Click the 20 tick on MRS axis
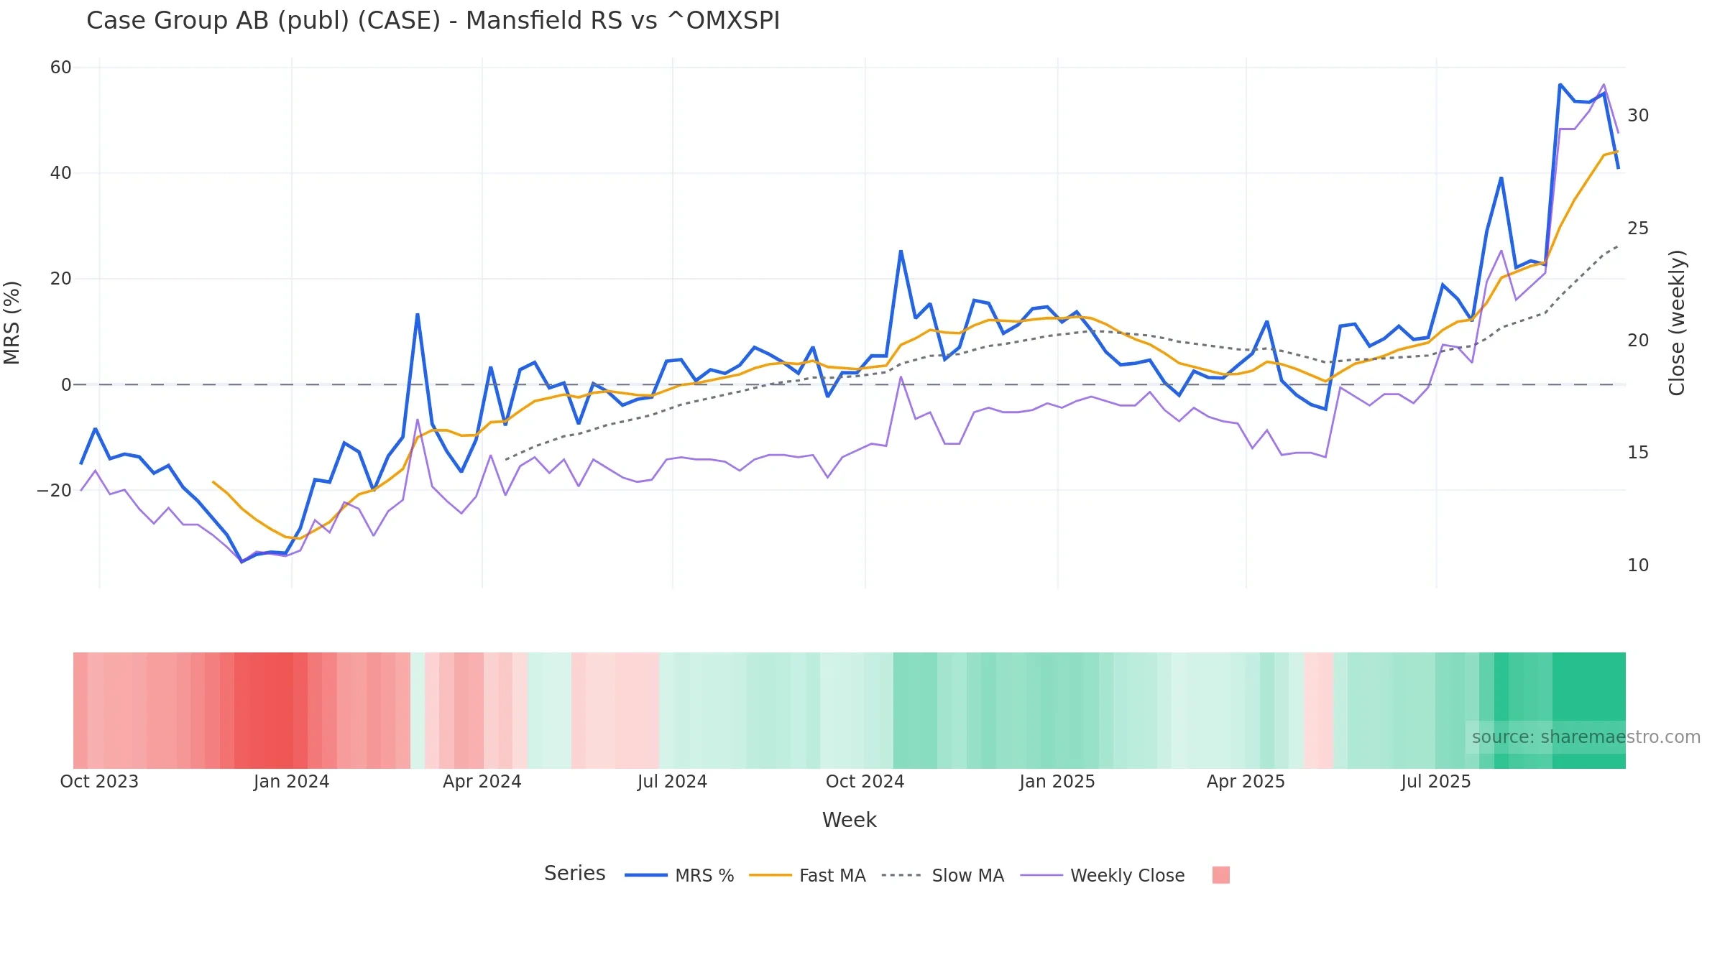1725x970 pixels. coord(61,279)
